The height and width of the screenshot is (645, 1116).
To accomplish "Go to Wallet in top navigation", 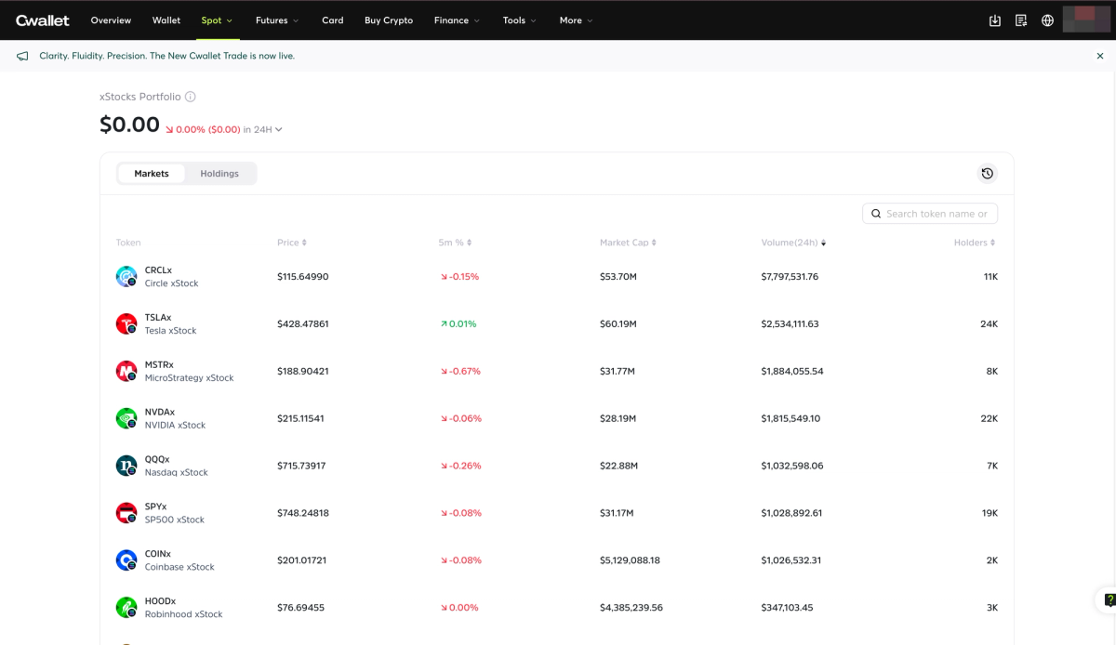I will (166, 20).
